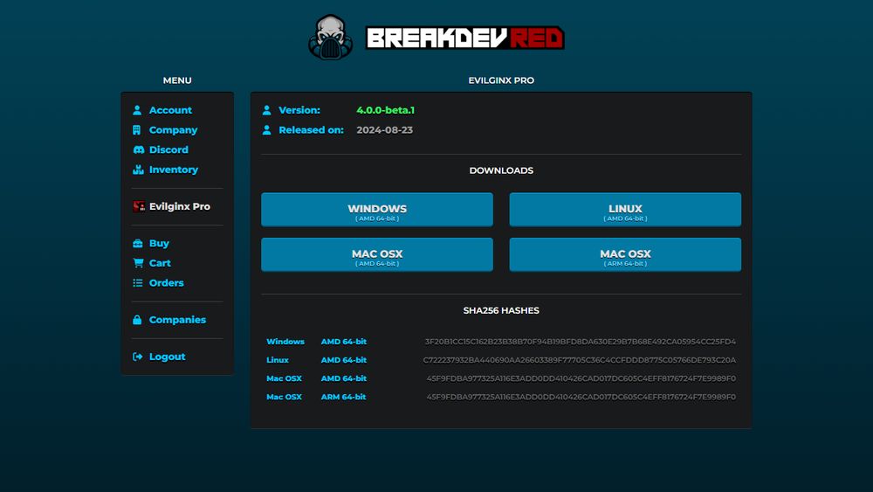
Task: Click the DOWNLOADS heading
Action: point(501,170)
